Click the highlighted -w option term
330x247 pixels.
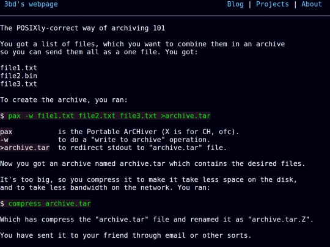(x=4, y=140)
